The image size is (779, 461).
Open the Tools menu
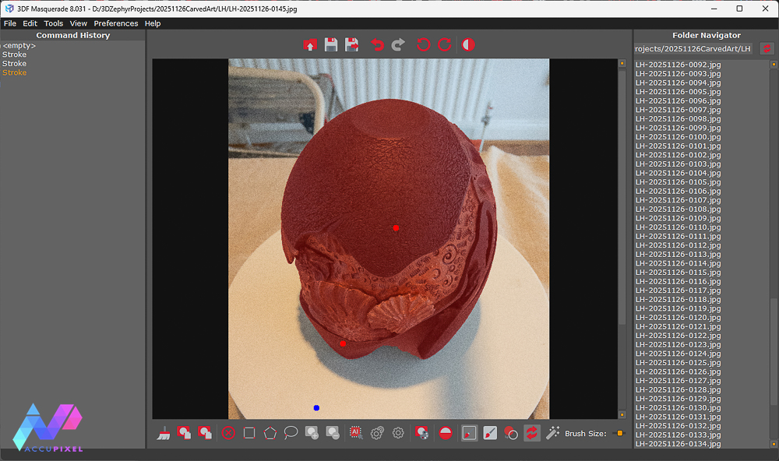[53, 23]
